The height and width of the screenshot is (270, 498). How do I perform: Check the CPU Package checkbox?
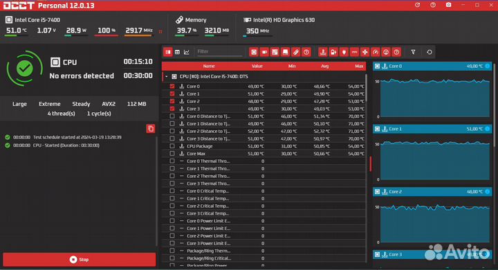click(x=172, y=146)
